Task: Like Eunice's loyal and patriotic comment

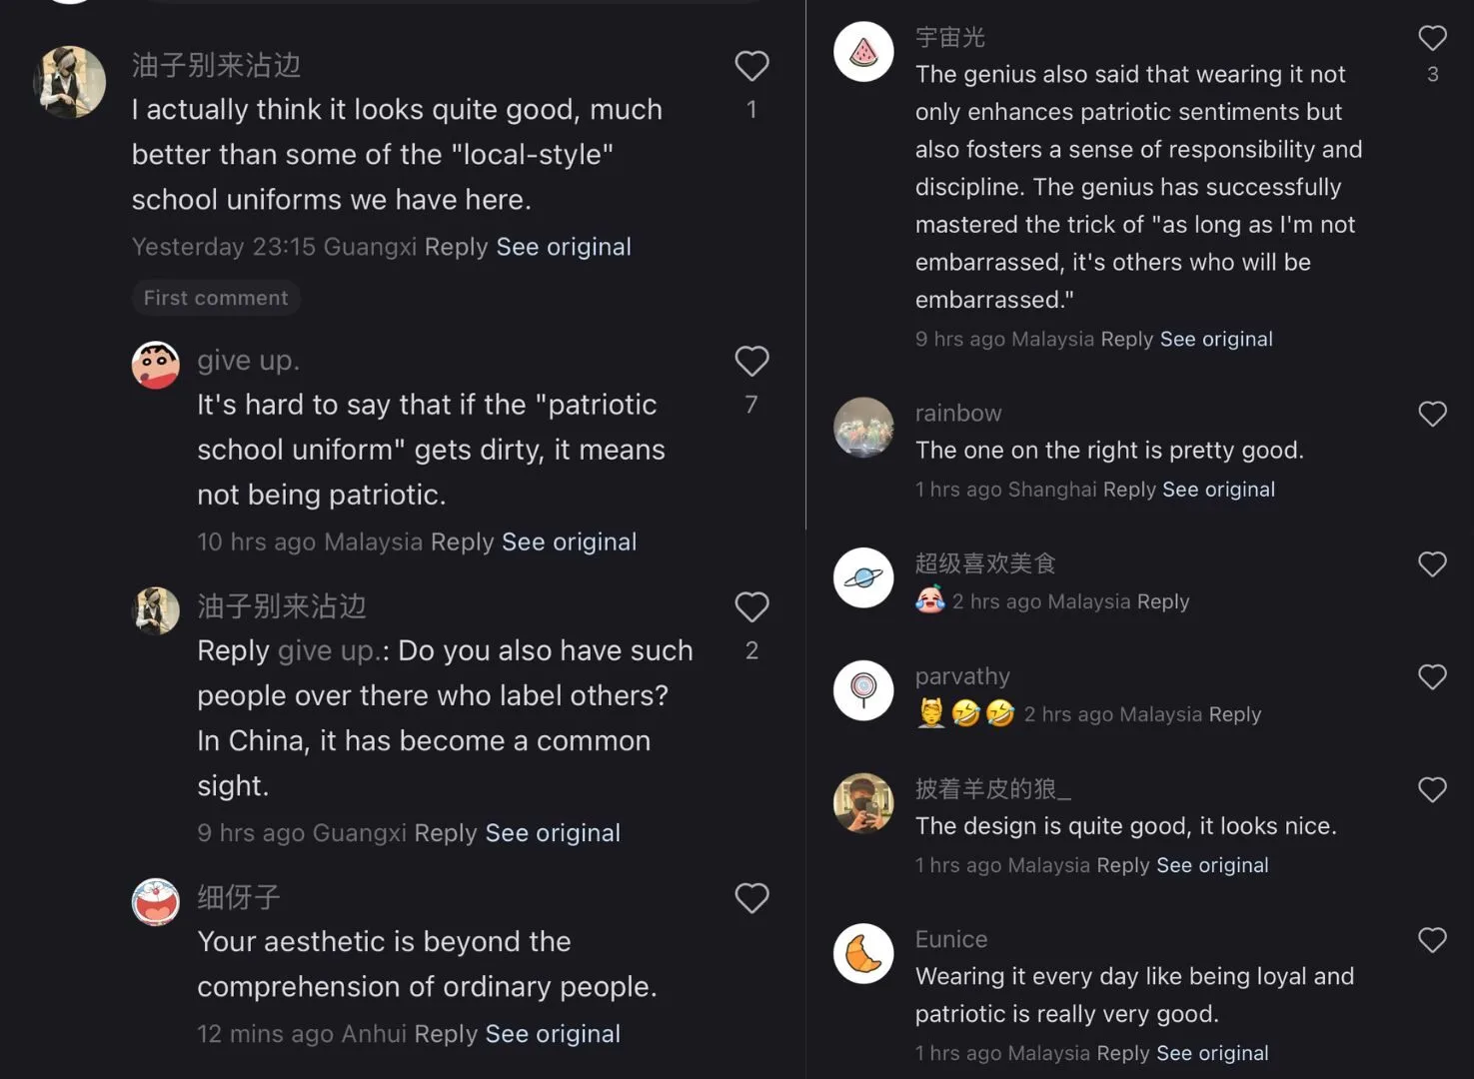Action: click(x=1432, y=940)
